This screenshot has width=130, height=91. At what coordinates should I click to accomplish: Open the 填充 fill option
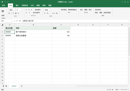pos(96,13)
